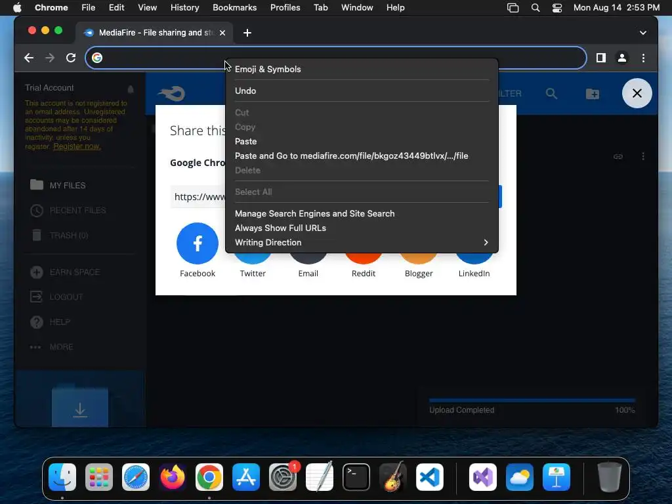Share via Blogger label
Image resolution: width=672 pixels, height=504 pixels.
coord(419,274)
